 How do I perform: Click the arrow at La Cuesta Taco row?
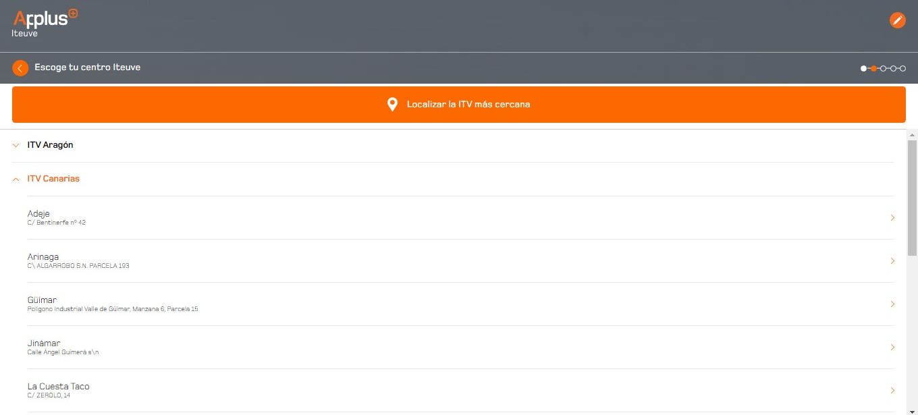tap(892, 390)
